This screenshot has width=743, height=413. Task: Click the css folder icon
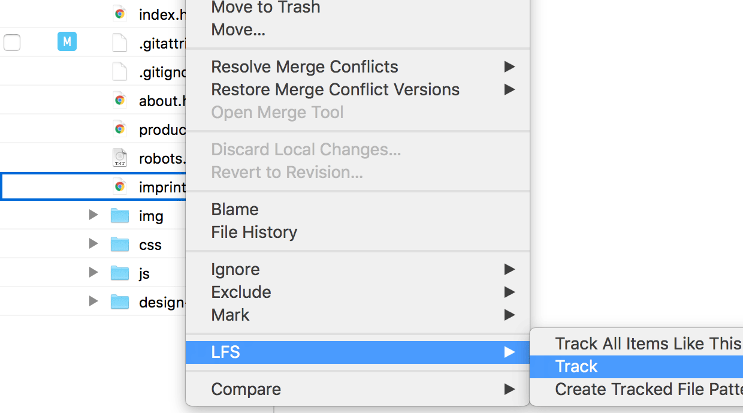pos(120,244)
